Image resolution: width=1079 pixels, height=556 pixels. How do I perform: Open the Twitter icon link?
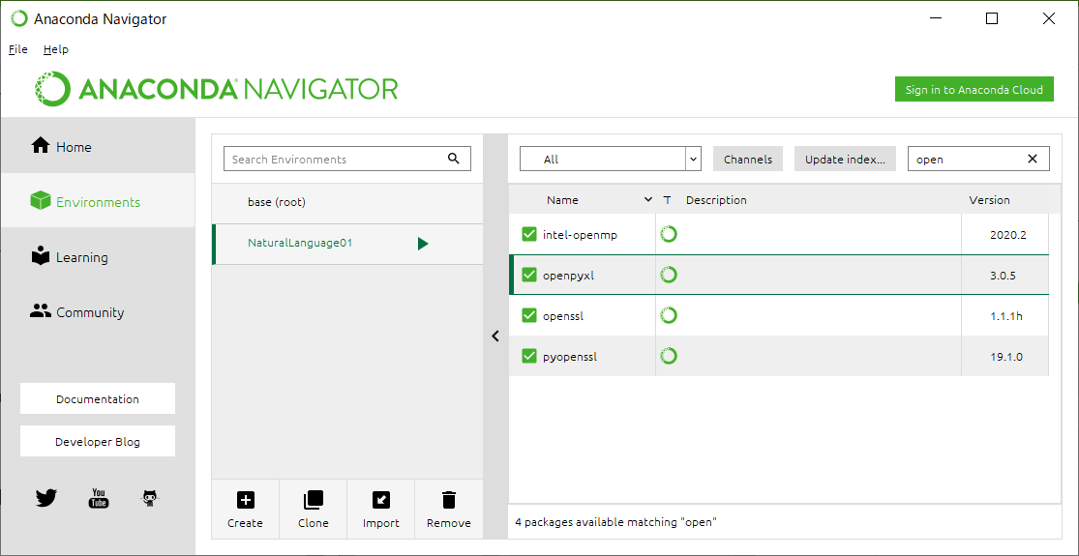click(46, 498)
